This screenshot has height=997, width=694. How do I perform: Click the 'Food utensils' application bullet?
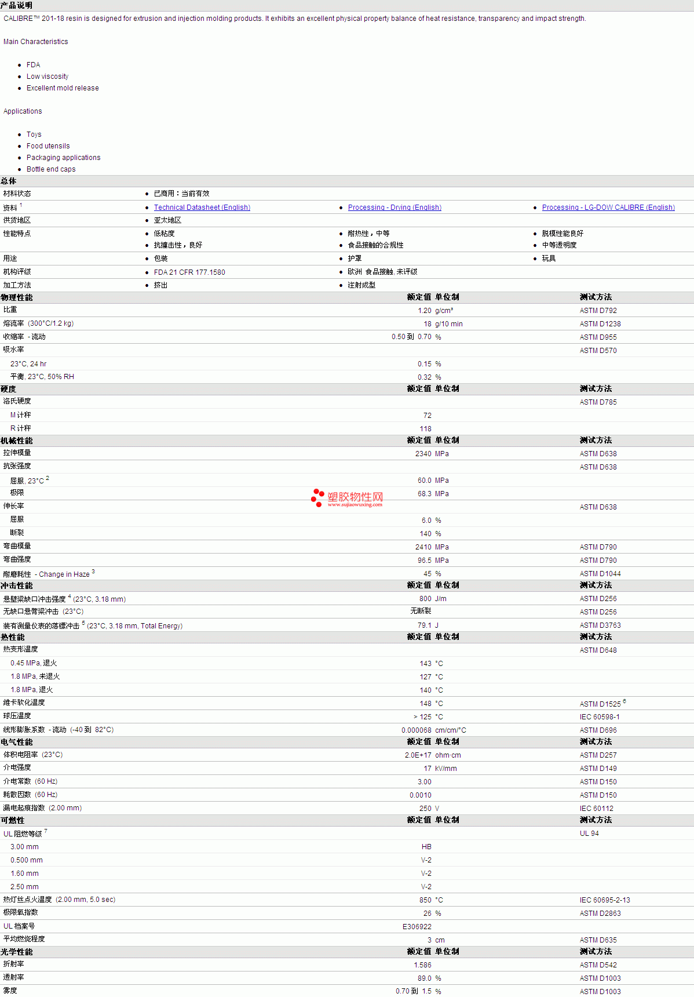point(48,146)
